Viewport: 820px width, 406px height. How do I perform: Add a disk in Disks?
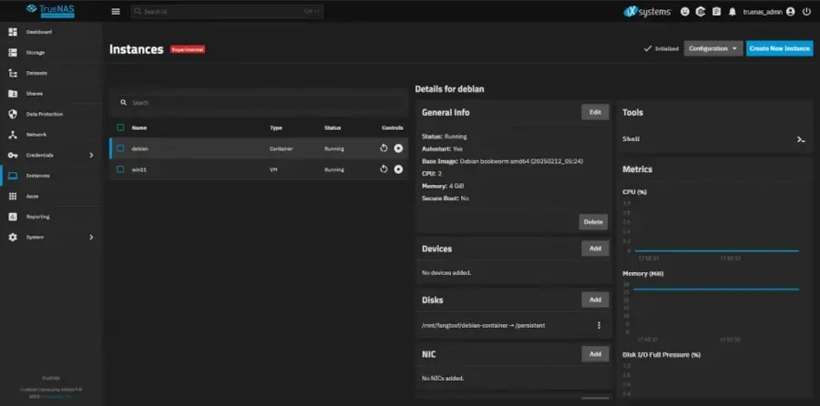click(x=595, y=299)
